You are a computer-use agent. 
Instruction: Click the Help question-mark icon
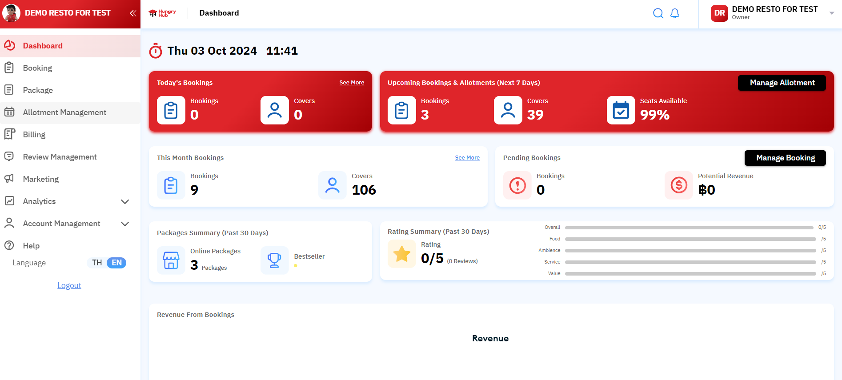[9, 245]
